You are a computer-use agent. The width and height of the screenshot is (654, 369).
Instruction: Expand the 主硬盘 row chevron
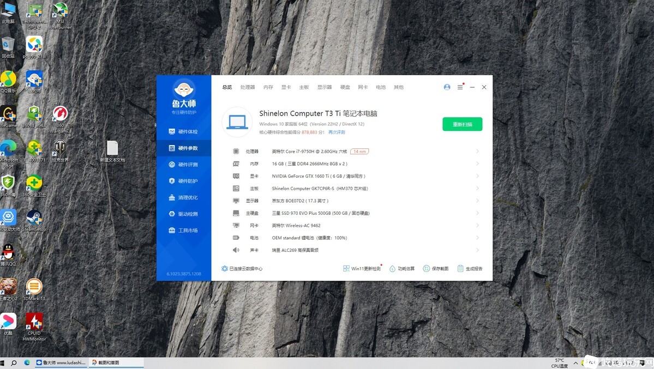click(x=477, y=213)
